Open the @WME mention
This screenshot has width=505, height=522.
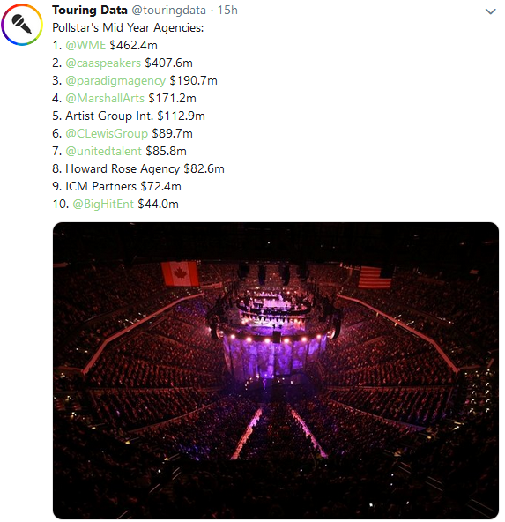[x=85, y=45]
